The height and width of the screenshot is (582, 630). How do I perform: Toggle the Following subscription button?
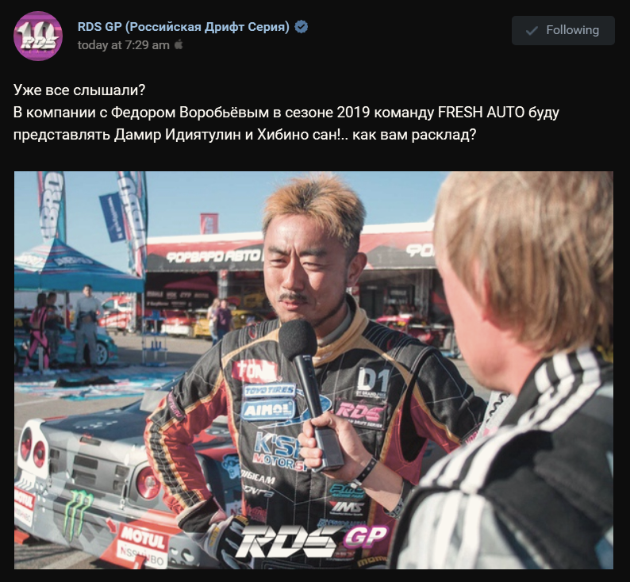pos(563,30)
